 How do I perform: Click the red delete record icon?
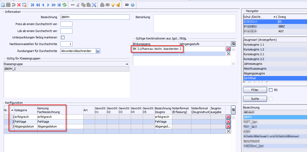pyautogui.click(x=19, y=5)
